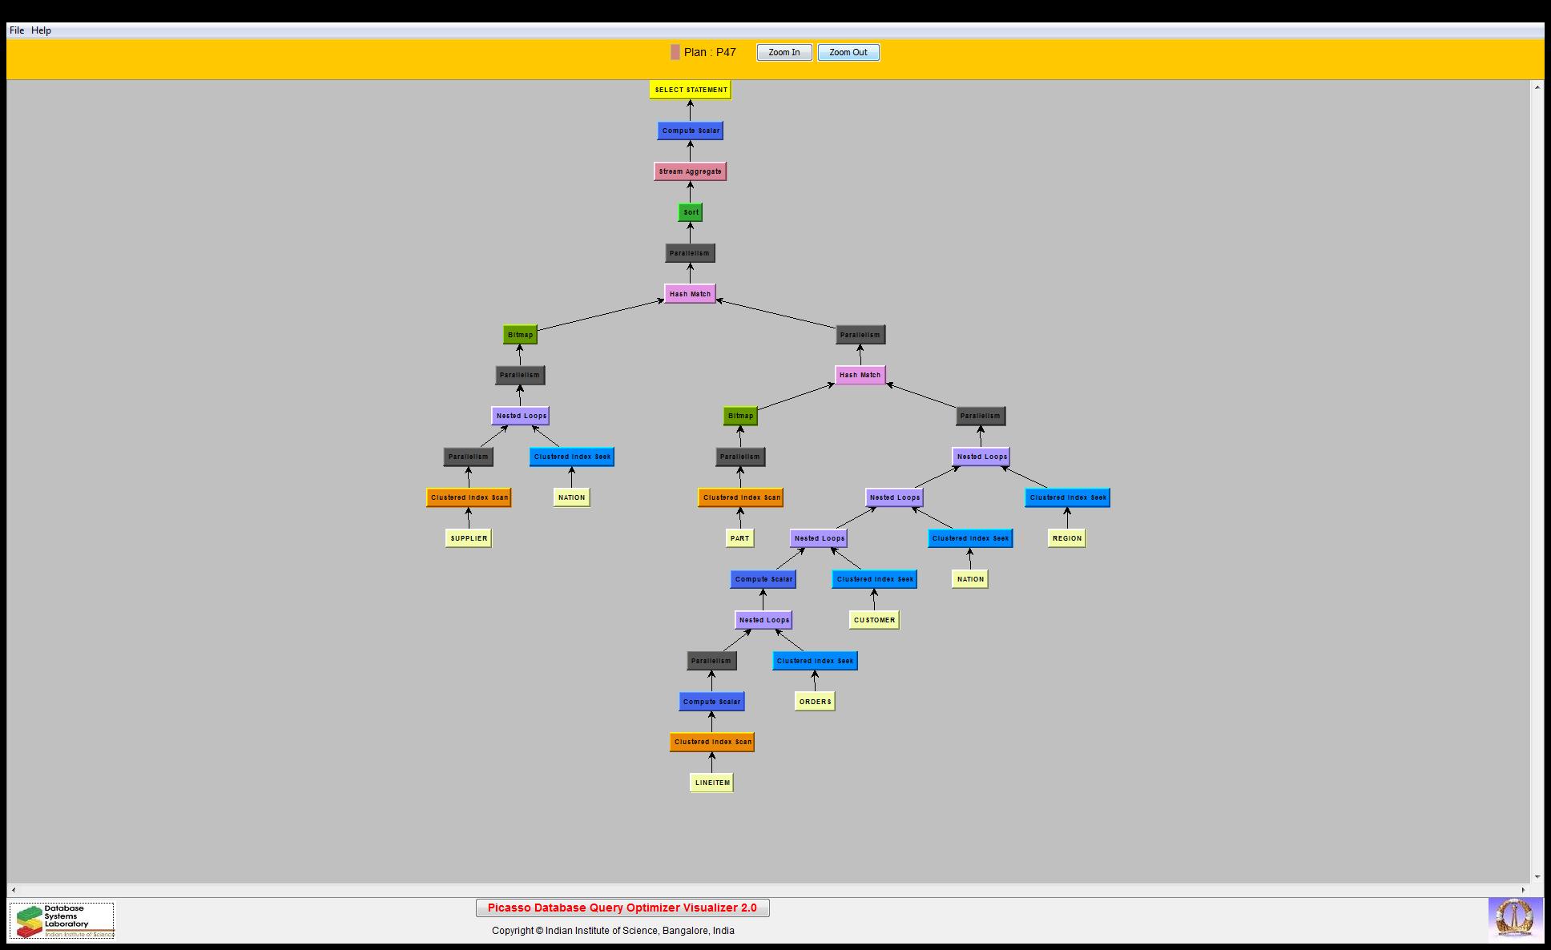Screen dimensions: 1551x950
Task: Click the Database Systems Laboratory logo
Action: pyautogui.click(x=62, y=920)
